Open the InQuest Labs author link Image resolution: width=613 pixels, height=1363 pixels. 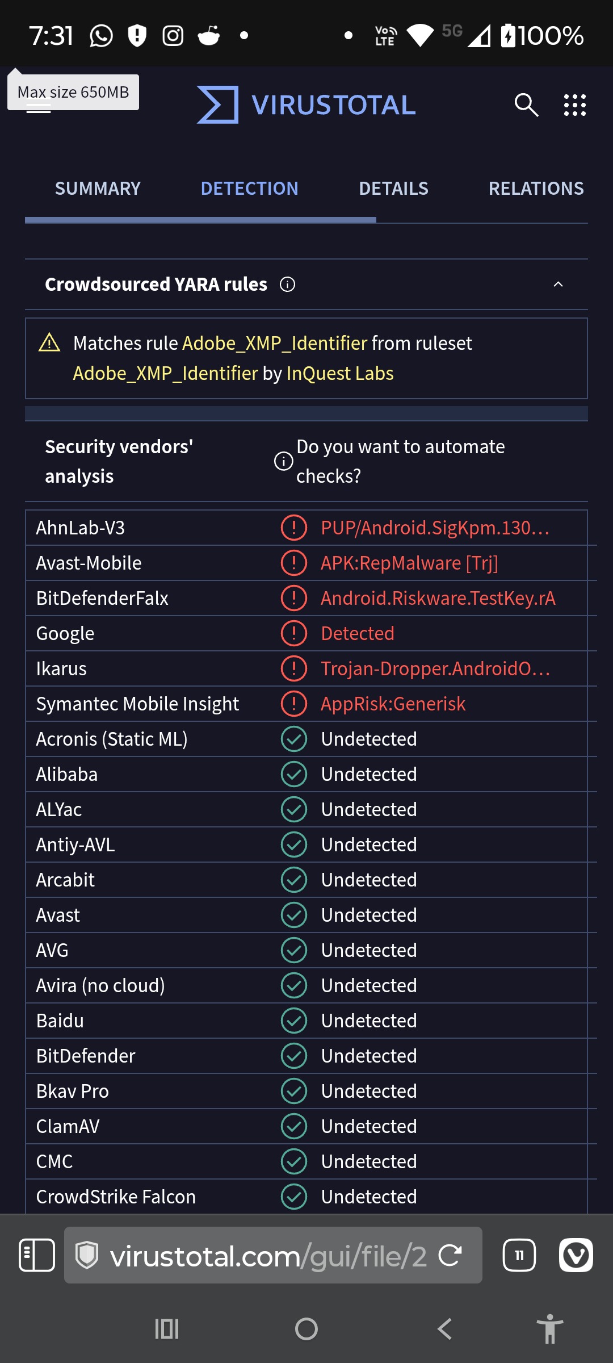[340, 373]
